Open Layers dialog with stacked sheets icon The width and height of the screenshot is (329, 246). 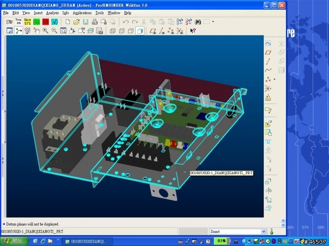pyautogui.click(x=90, y=31)
